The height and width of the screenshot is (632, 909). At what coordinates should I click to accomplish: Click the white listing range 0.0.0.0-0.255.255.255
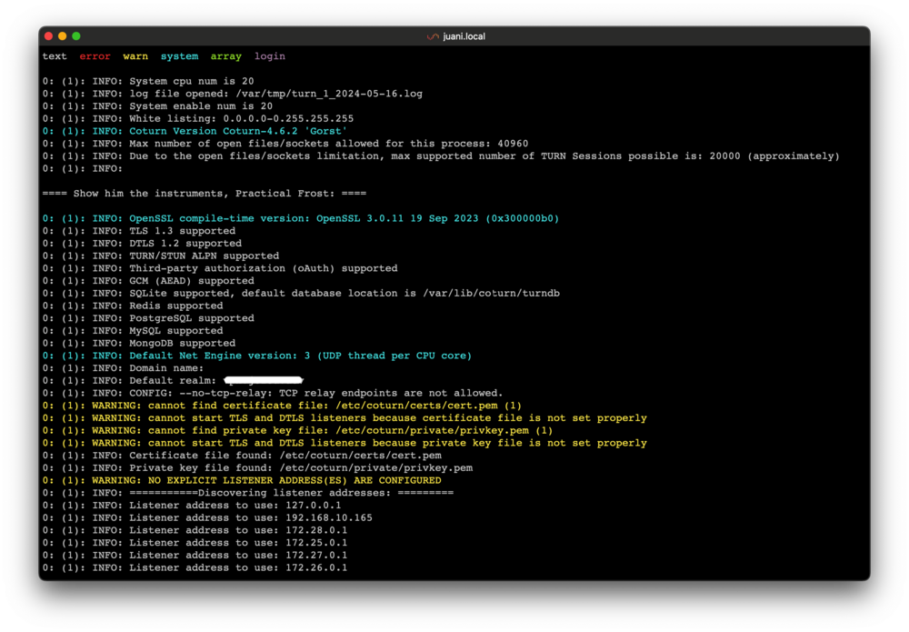tap(288, 119)
